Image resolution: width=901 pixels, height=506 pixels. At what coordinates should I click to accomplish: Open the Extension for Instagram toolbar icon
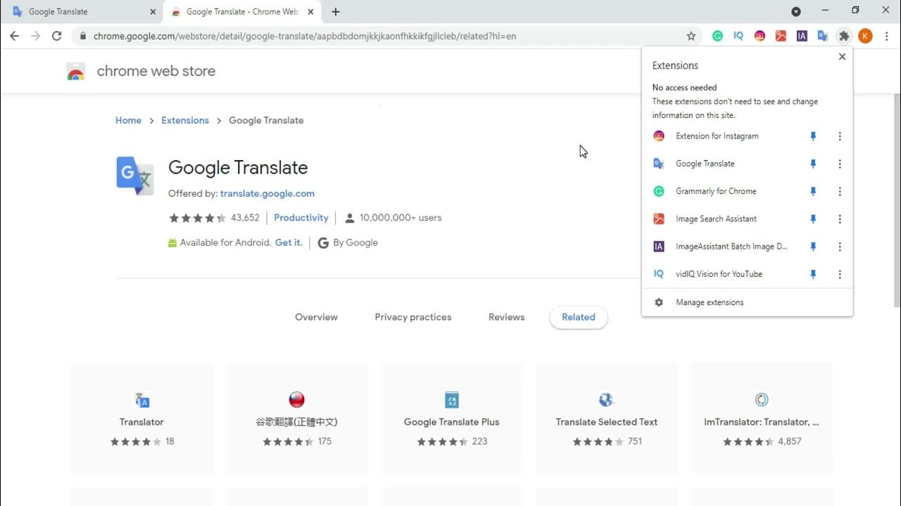click(x=760, y=36)
